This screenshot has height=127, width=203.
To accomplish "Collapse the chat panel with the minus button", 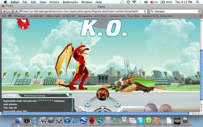I will point(71,95).
